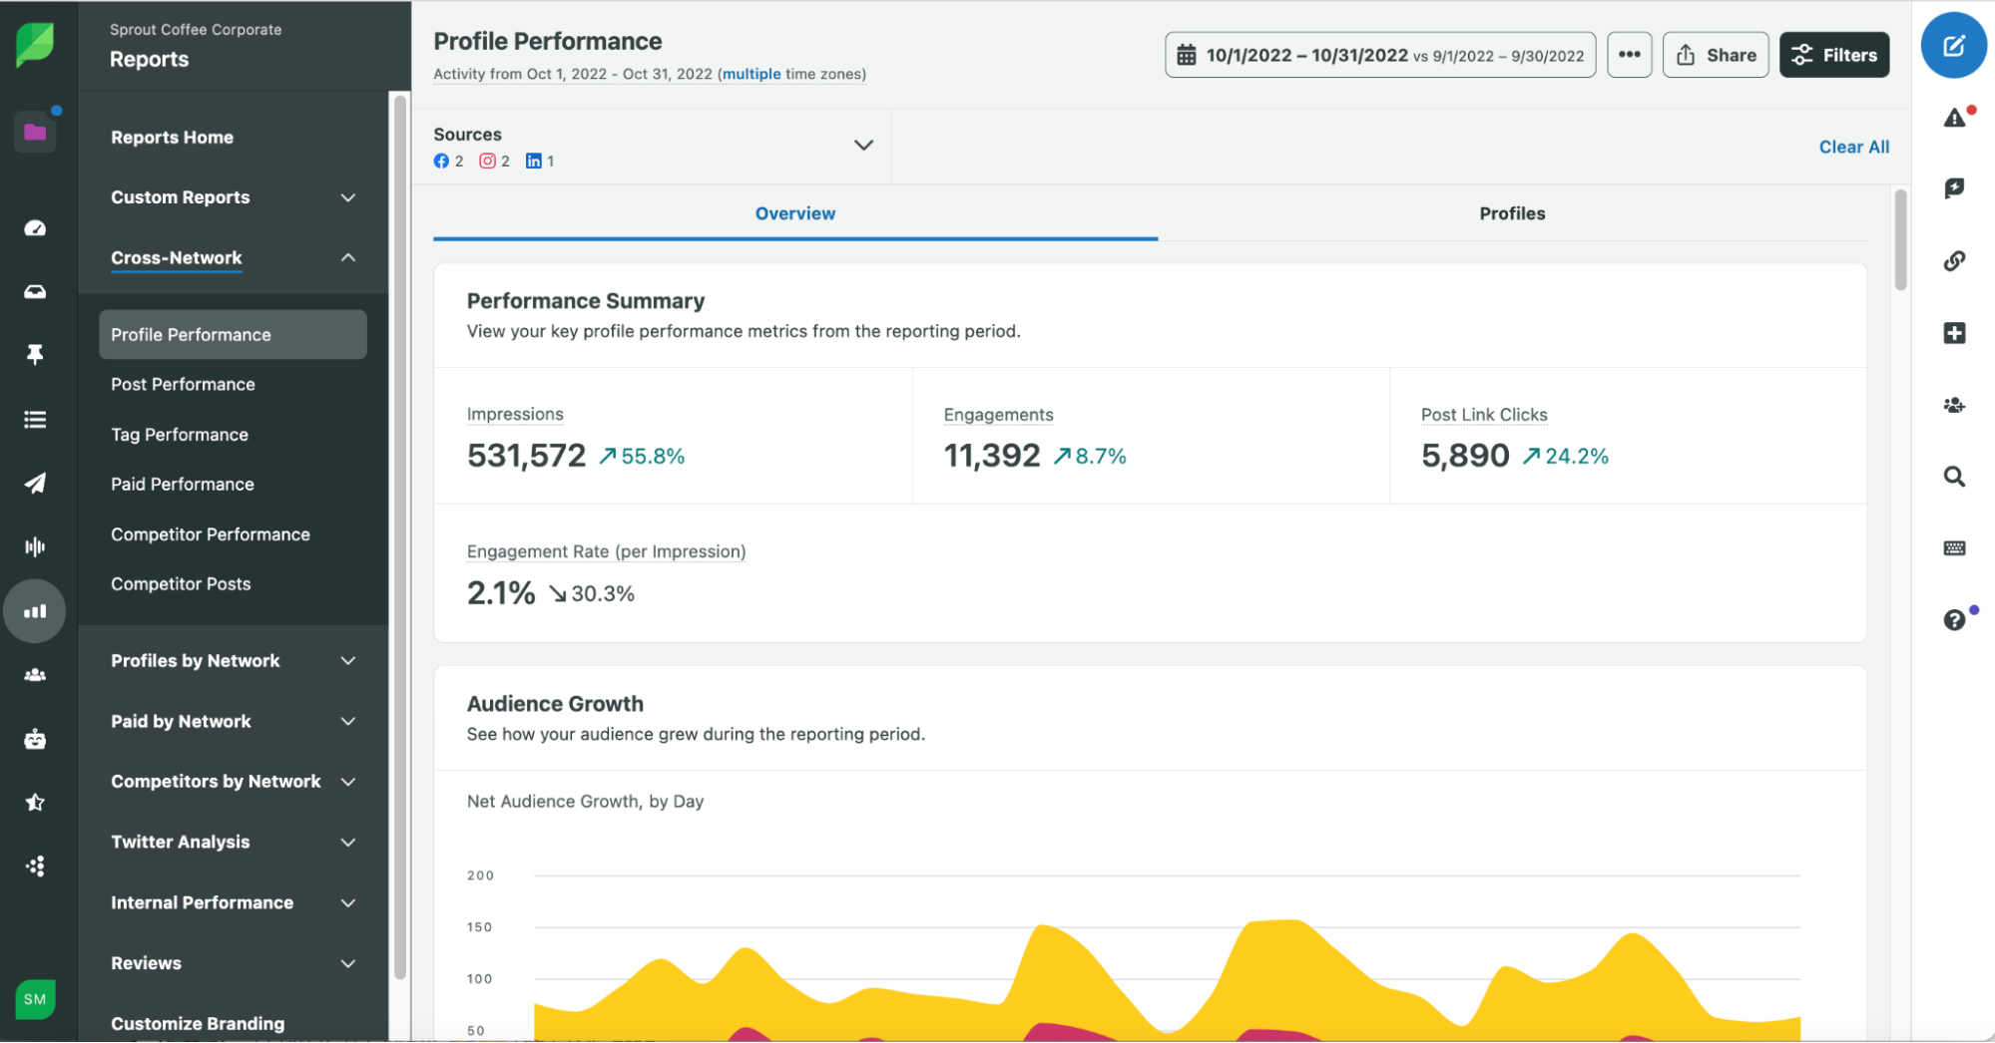Open search from the right sidebar

tap(1954, 477)
